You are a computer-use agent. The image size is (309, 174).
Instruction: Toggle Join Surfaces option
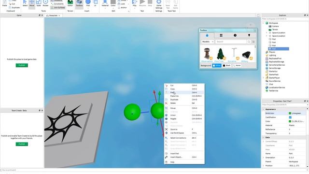(58, 8)
